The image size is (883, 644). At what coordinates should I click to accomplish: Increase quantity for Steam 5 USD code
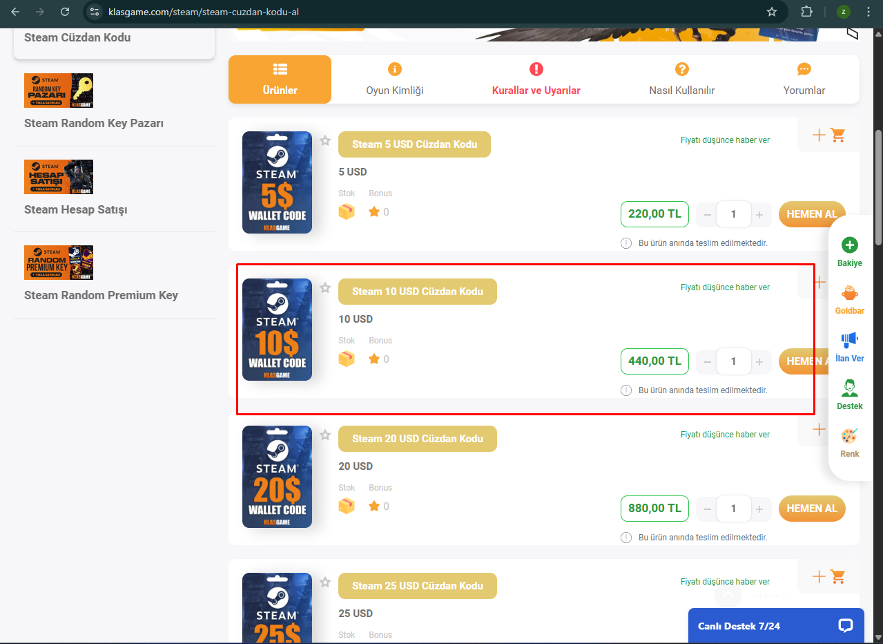click(759, 214)
